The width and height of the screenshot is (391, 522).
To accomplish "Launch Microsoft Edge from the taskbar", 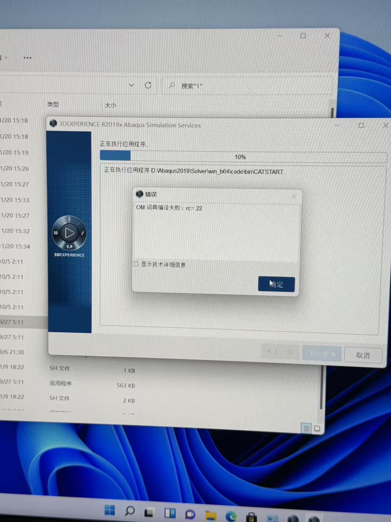I will pyautogui.click(x=231, y=516).
